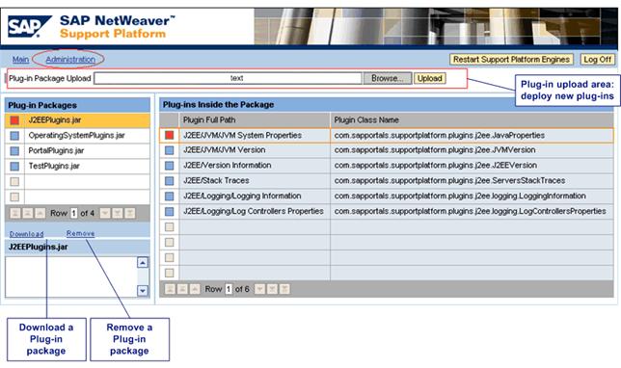
Task: Select row marker of J2EE/JVM/JVM System Properties
Action: [169, 135]
